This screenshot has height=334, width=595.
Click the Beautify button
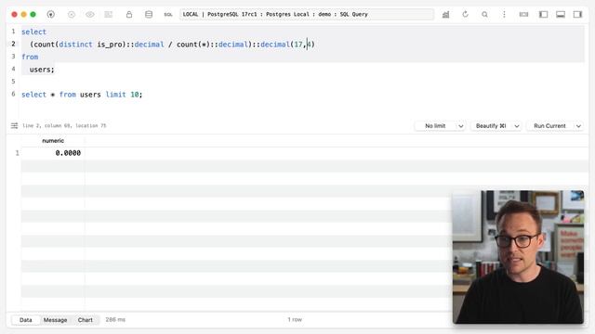(x=491, y=126)
